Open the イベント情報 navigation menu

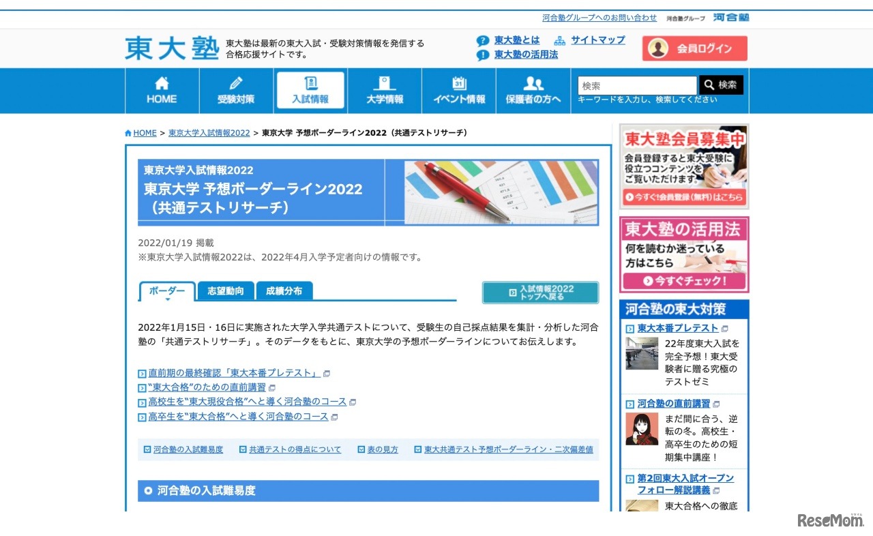(x=459, y=91)
